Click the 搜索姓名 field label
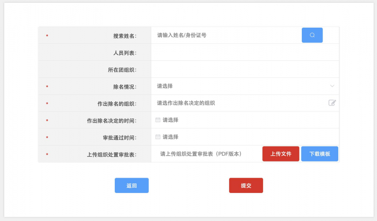This screenshot has width=377, height=221. 124,36
